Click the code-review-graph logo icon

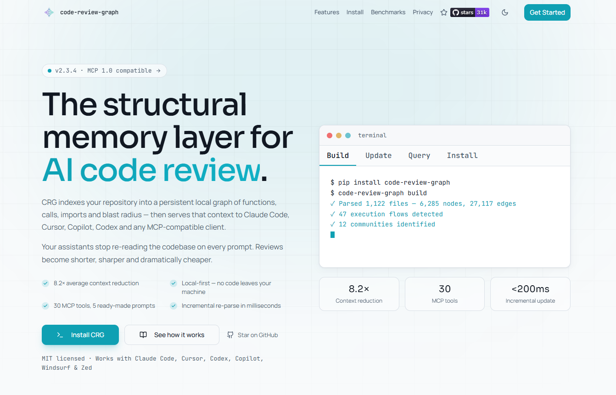49,12
